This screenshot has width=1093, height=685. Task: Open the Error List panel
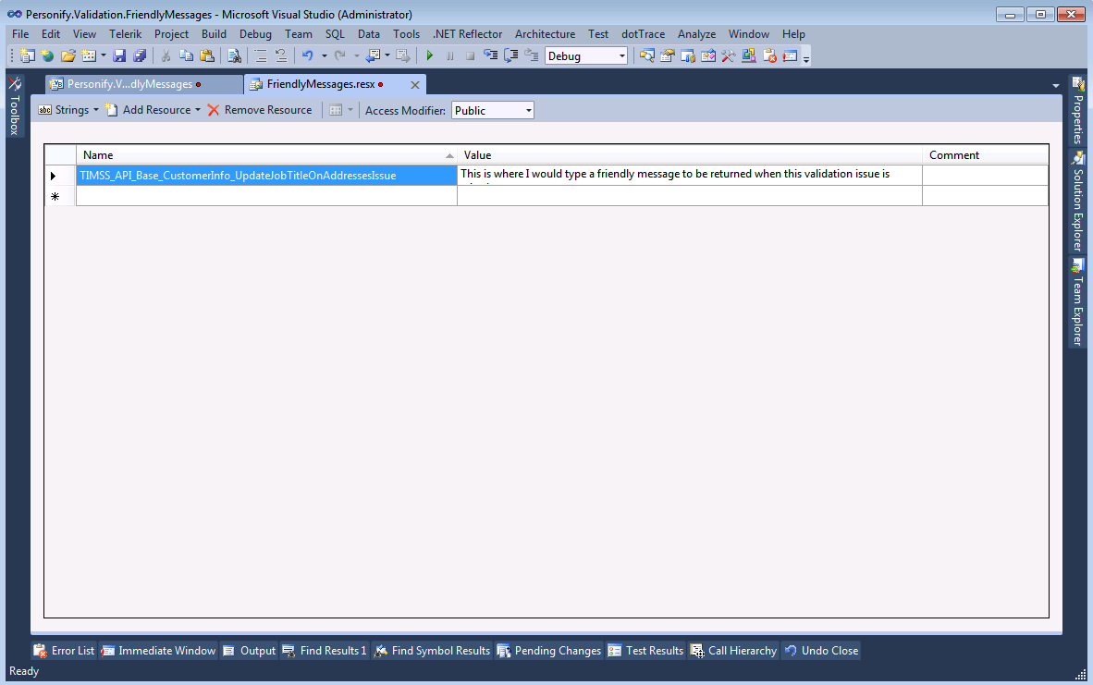64,650
